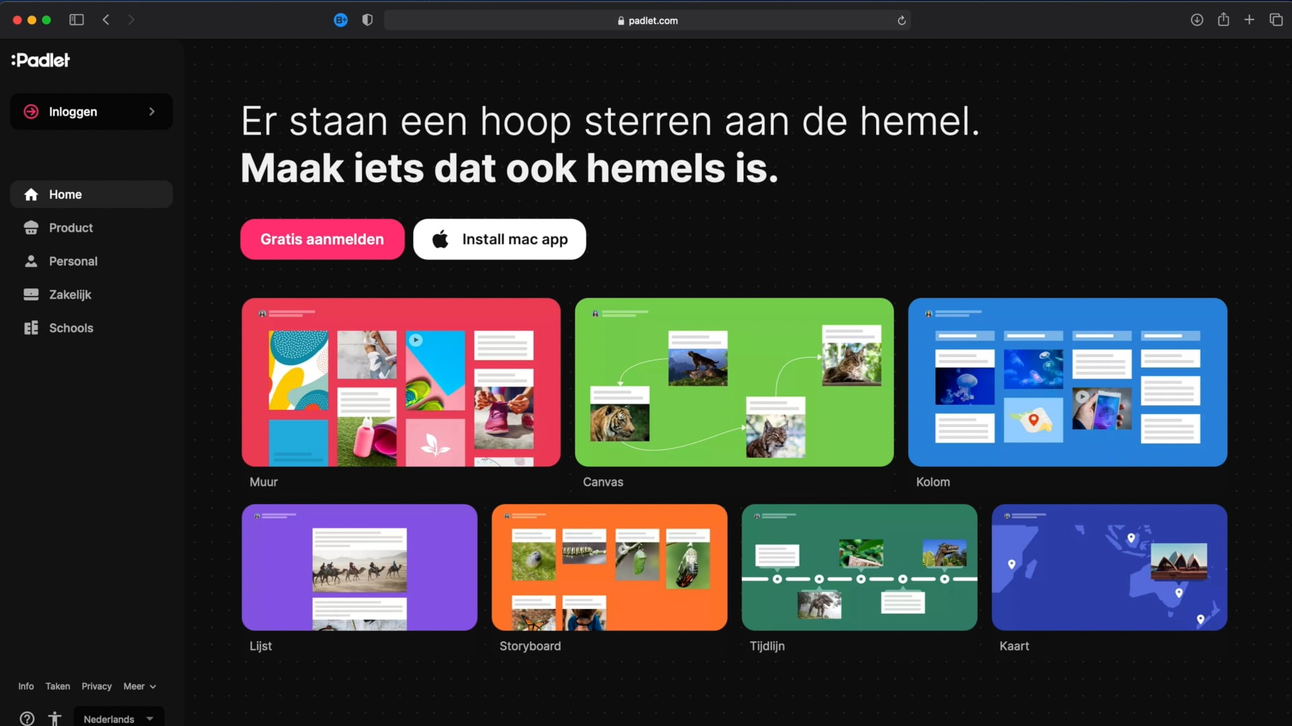Image resolution: width=1292 pixels, height=726 pixels.
Task: Open the Nederlands language dropdown
Action: [118, 718]
